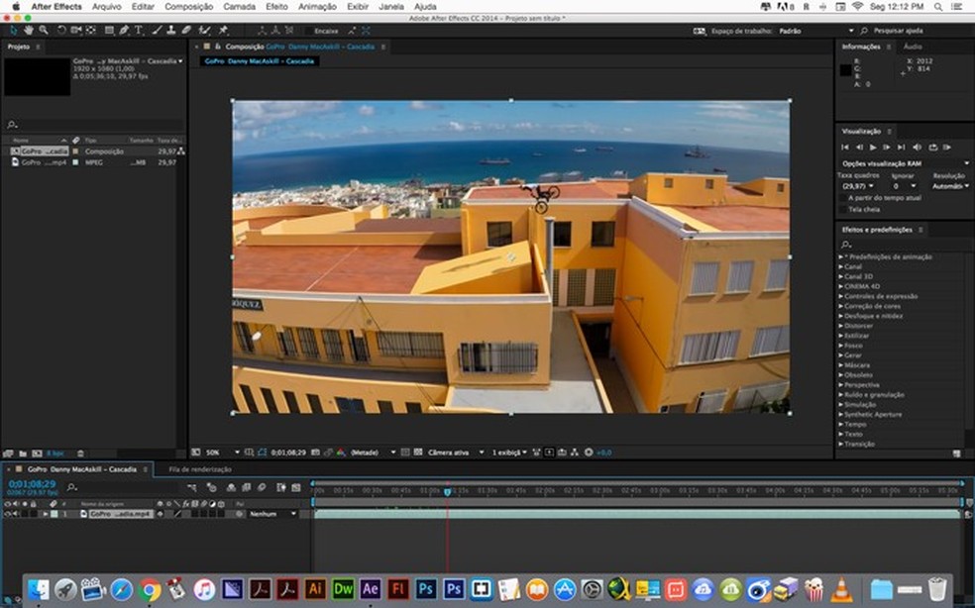Switch to 'Fila de renderização' tab
Image resolution: width=975 pixels, height=608 pixels.
200,469
